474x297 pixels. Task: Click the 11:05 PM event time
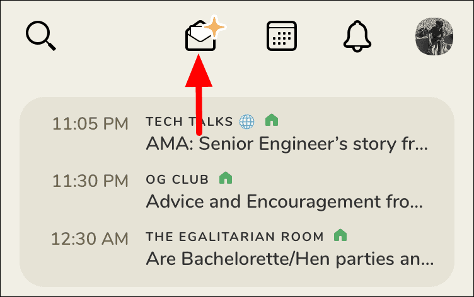click(x=90, y=124)
